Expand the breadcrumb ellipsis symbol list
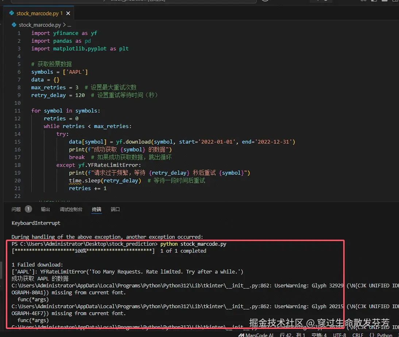The width and height of the screenshot is (399, 337). pos(69,25)
